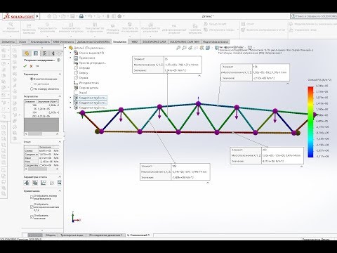
Task: Switch to the Simulation ribbon tab
Action: [119, 41]
